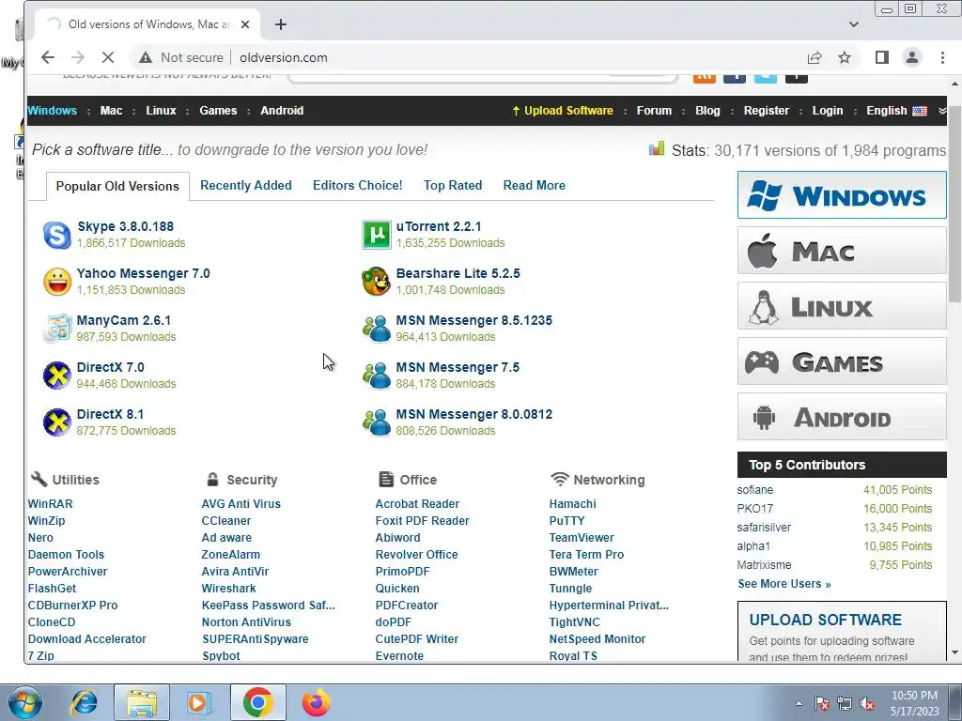Click the DirectX 7.0 icon
The height and width of the screenshot is (721, 962).
pos(57,376)
